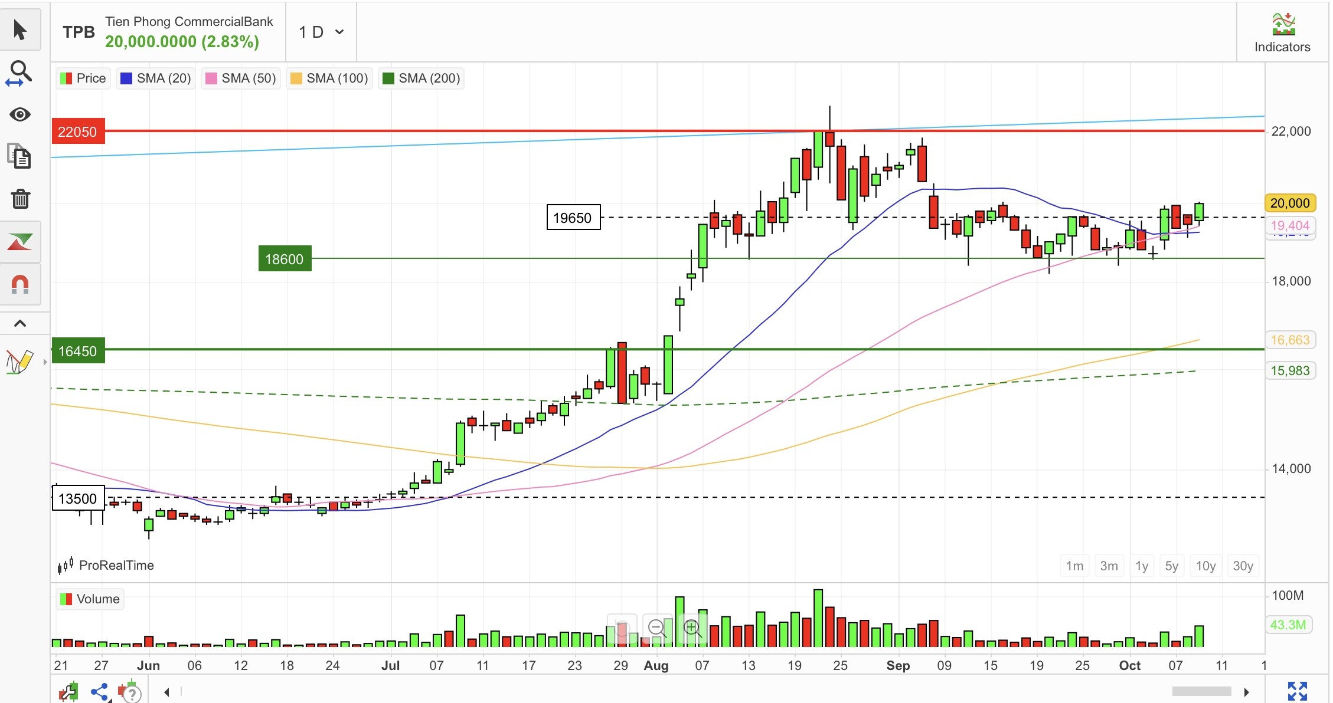Open the 1 D timeframe dropdown
This screenshot has width=1333, height=703.
pyautogui.click(x=321, y=32)
